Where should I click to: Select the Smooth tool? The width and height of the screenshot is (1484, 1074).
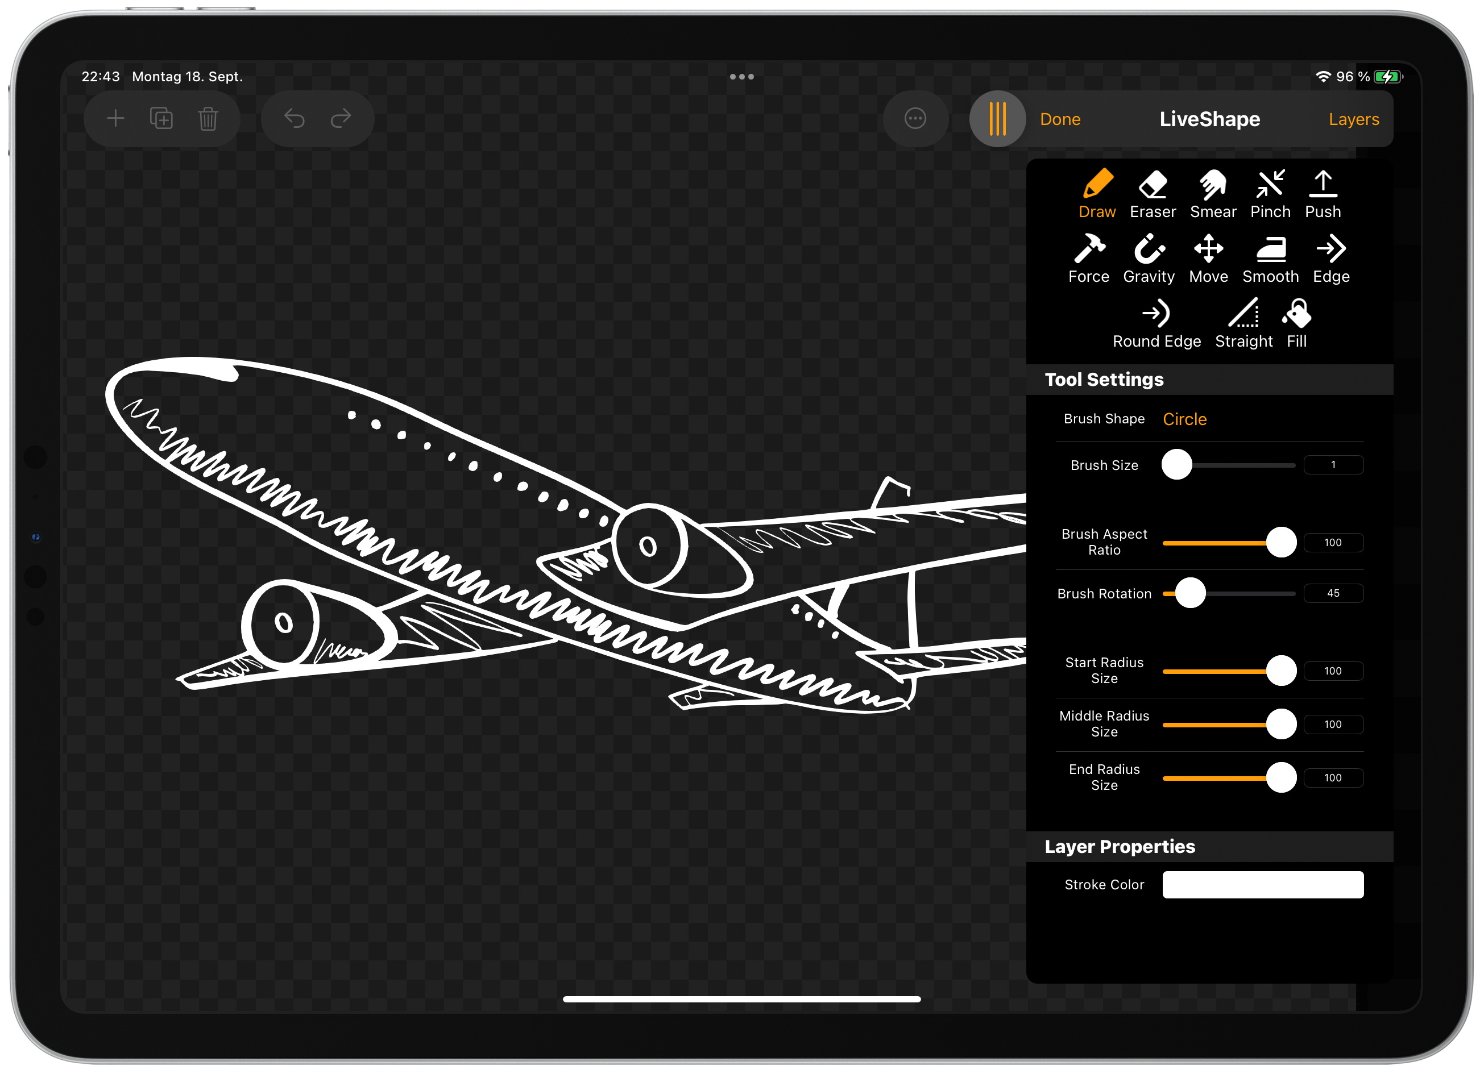1270,259
